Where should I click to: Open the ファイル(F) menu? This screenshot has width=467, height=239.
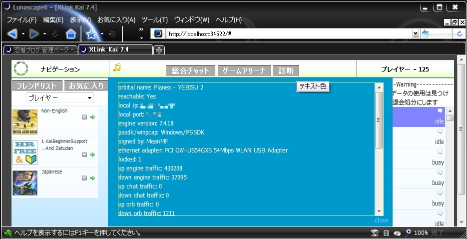(21, 20)
